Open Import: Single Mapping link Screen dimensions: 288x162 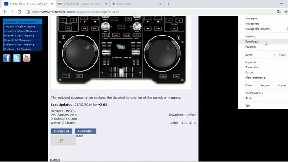click(19, 27)
